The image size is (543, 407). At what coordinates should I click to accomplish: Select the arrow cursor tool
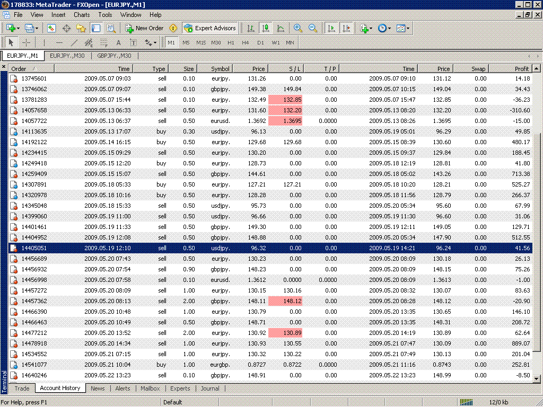coord(11,42)
